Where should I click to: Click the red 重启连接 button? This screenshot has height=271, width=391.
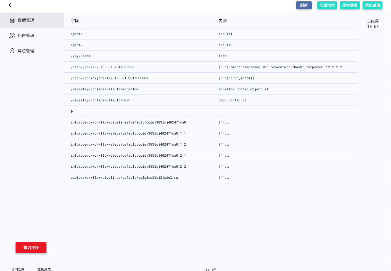[31, 248]
